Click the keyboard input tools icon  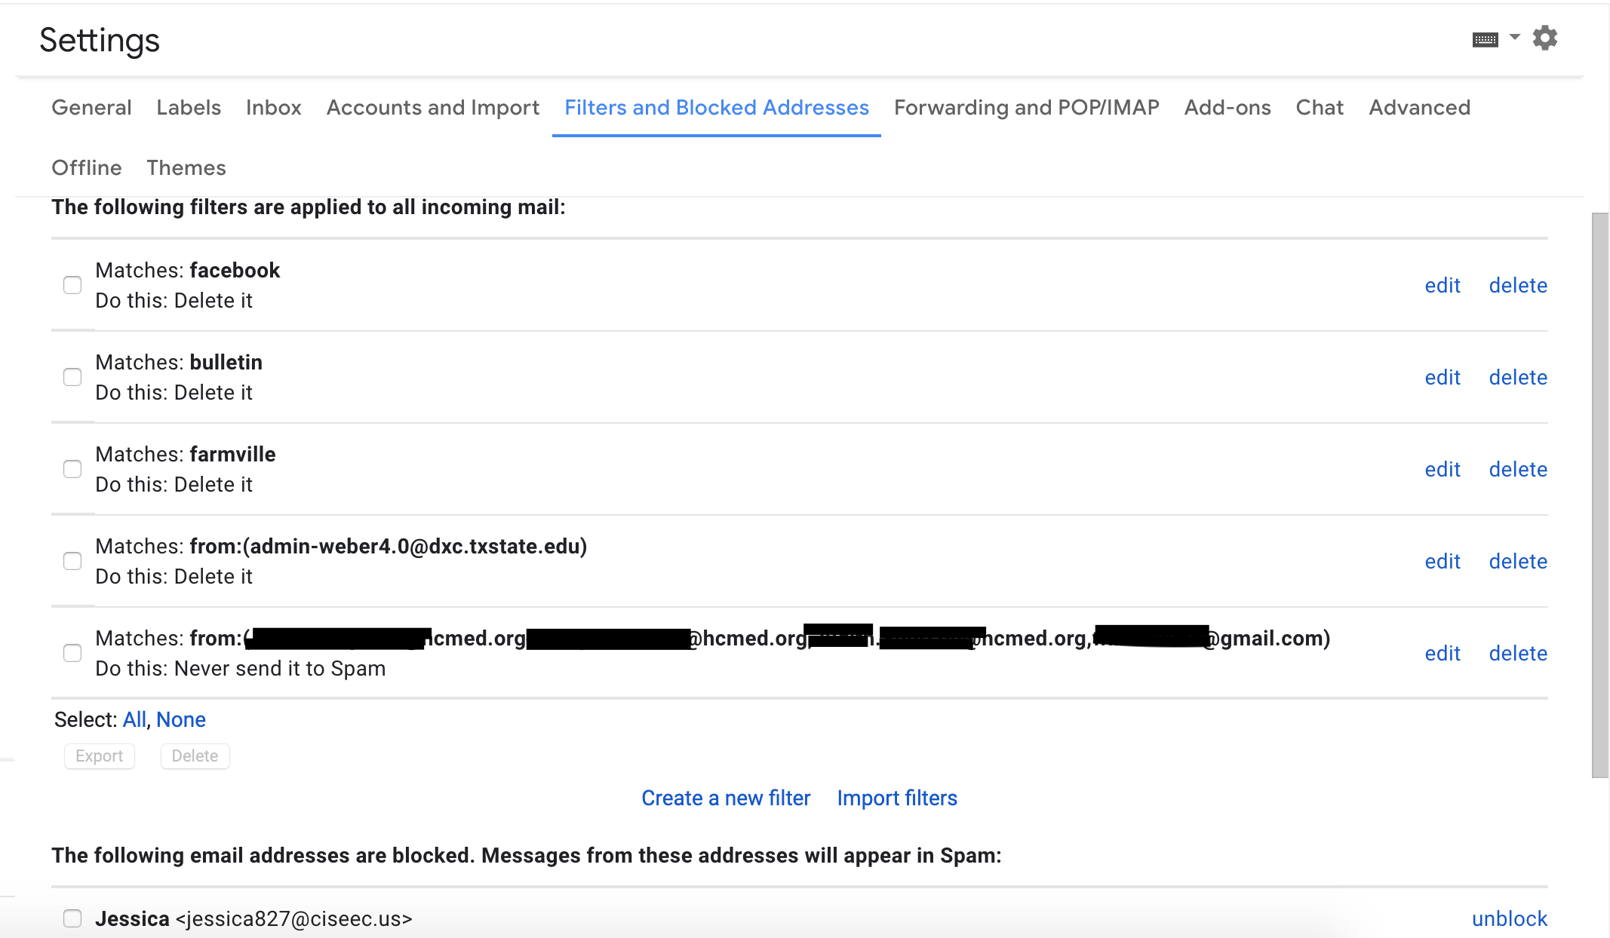click(1485, 40)
